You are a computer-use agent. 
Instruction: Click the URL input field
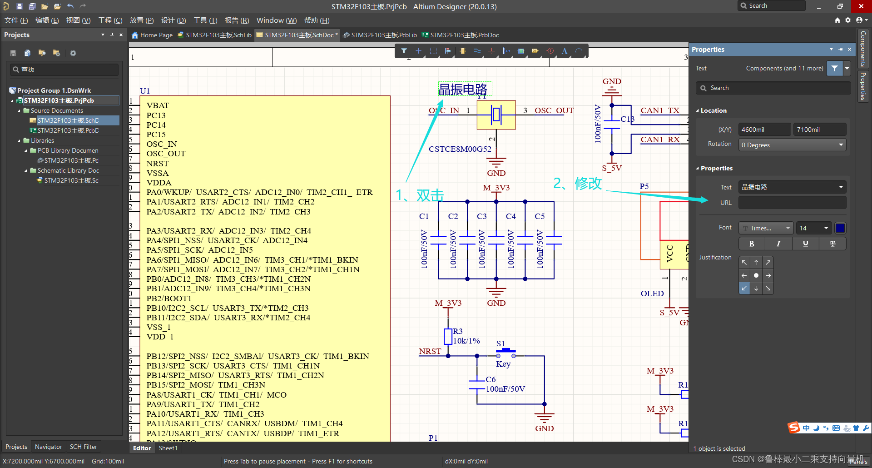(792, 203)
